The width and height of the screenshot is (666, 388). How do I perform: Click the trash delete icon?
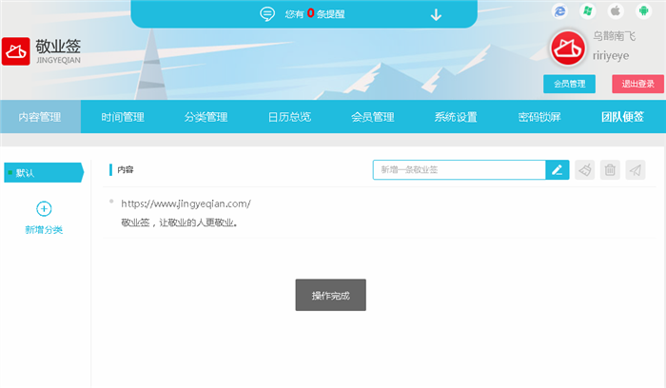pos(610,170)
